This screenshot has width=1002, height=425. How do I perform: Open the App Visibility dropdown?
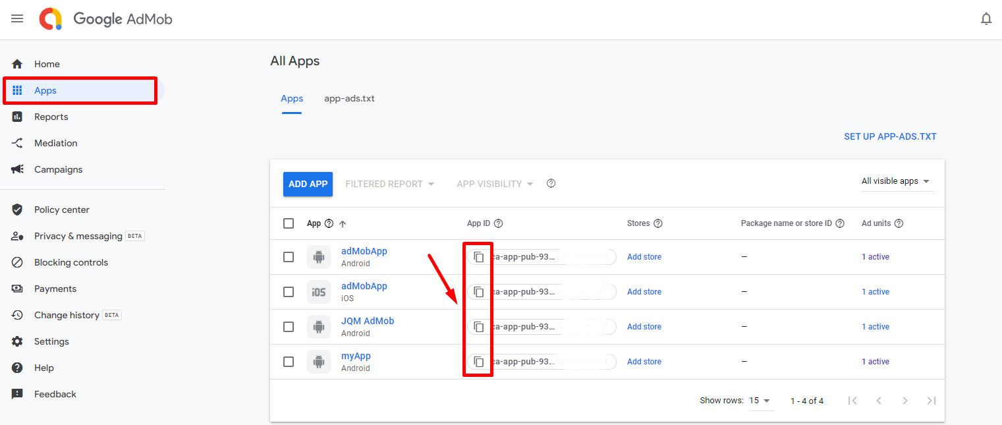[x=495, y=184]
